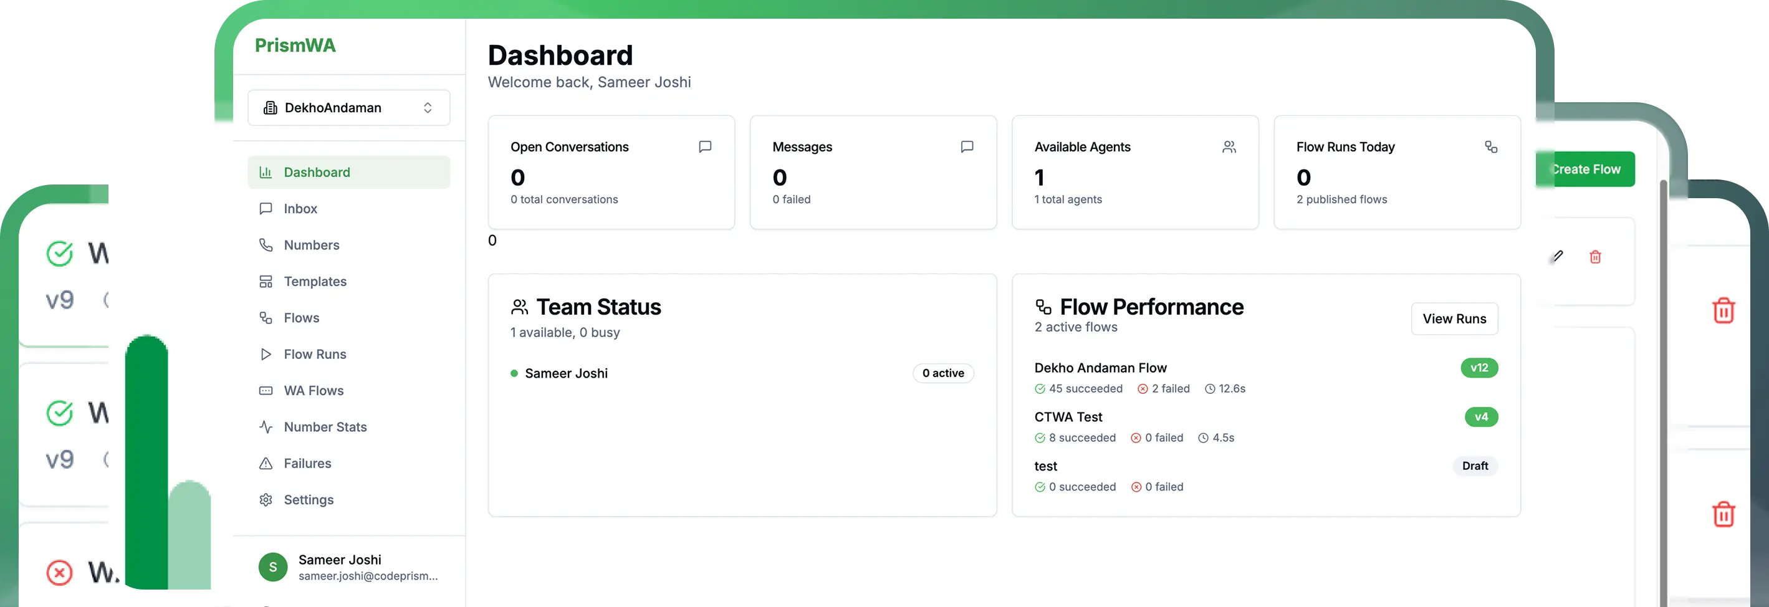Open Settings in sidebar
Image resolution: width=1769 pixels, height=607 pixels.
tap(349, 500)
